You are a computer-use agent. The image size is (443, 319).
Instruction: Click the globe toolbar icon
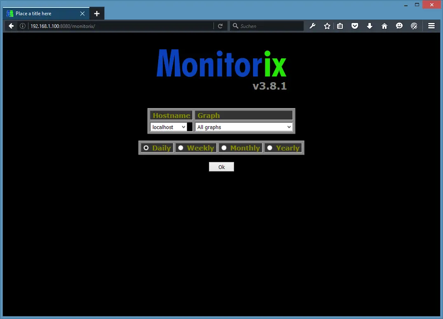click(x=414, y=26)
